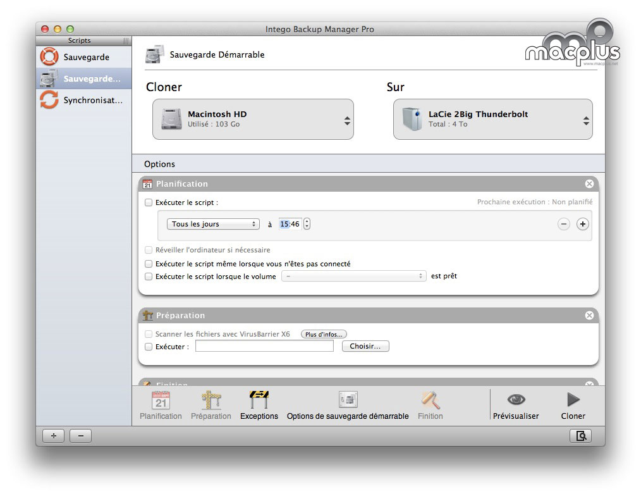The height and width of the screenshot is (496, 641).
Task: Enable running script when not connected
Action: (149, 264)
